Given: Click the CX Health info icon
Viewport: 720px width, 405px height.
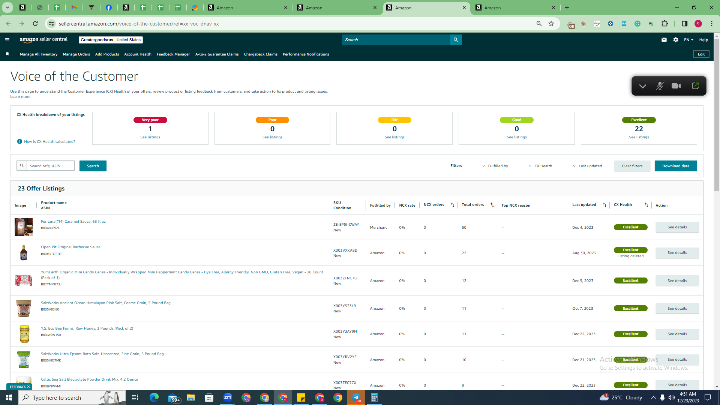Looking at the screenshot, I should click(x=19, y=141).
